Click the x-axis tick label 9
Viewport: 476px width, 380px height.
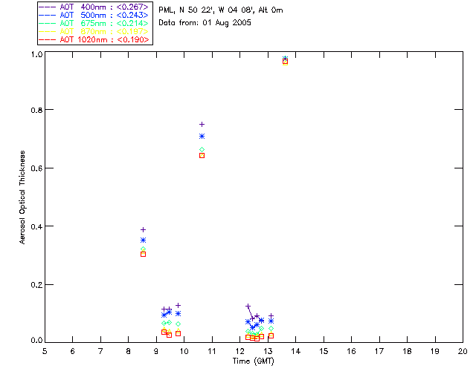point(156,351)
